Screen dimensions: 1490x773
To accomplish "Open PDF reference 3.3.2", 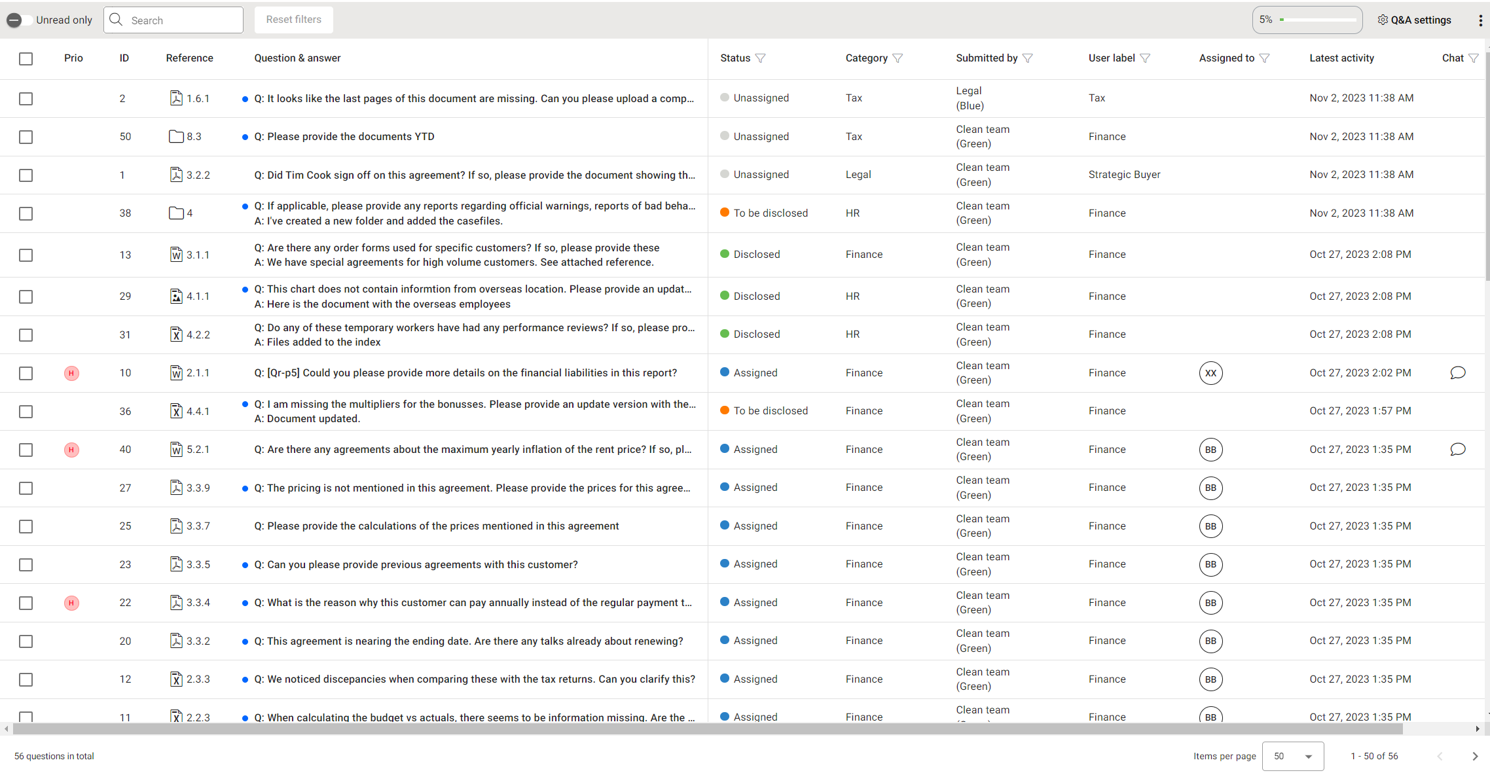I will [x=189, y=641].
